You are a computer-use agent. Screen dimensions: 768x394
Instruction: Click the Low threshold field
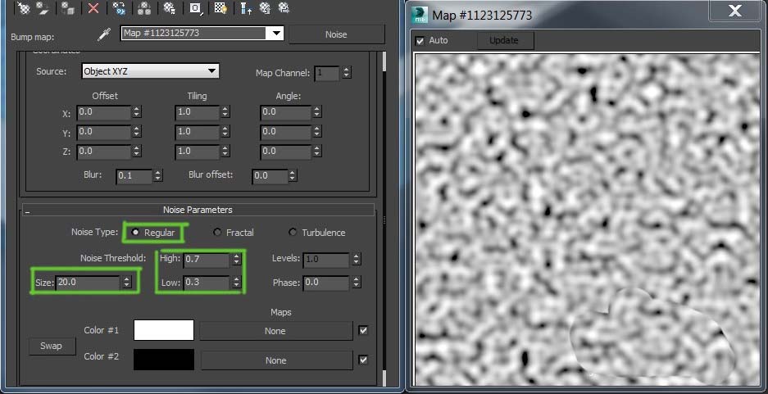207,283
